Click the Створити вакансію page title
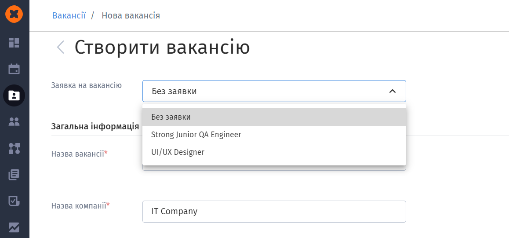Image resolution: width=509 pixels, height=238 pixels. [162, 48]
